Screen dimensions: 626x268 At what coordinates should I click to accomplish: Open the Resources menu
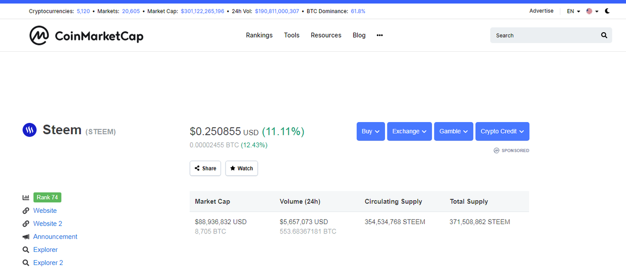click(x=326, y=35)
